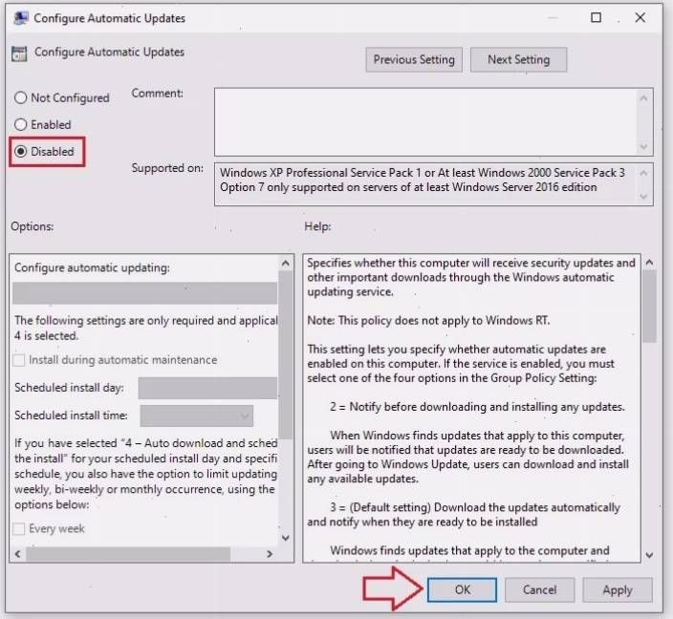Click Help pane scroll down arrow
This screenshot has width=673, height=619.
pyautogui.click(x=649, y=555)
